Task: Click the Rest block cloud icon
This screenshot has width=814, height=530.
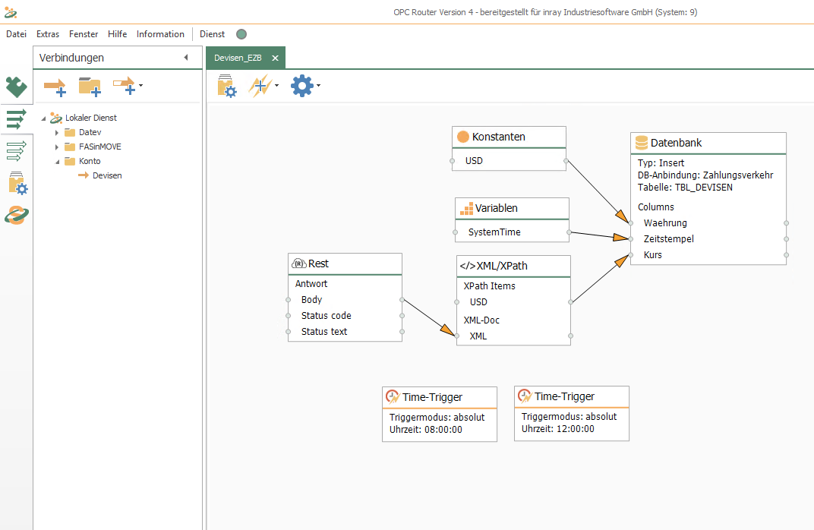Action: coord(299,263)
